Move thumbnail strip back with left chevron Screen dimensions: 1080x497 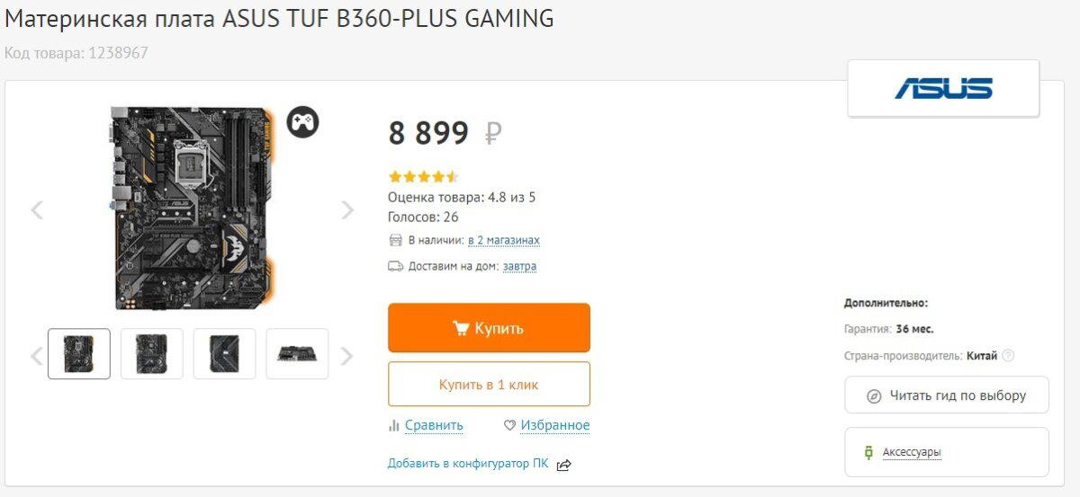[37, 356]
